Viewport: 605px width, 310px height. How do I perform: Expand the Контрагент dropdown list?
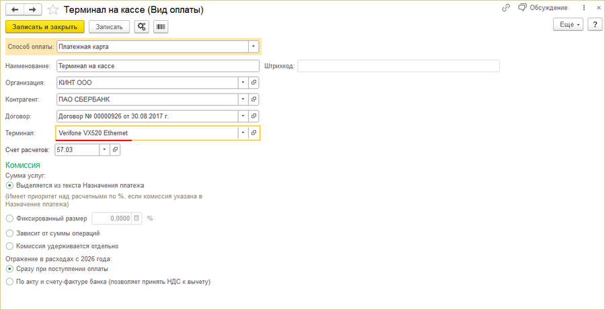click(x=243, y=99)
